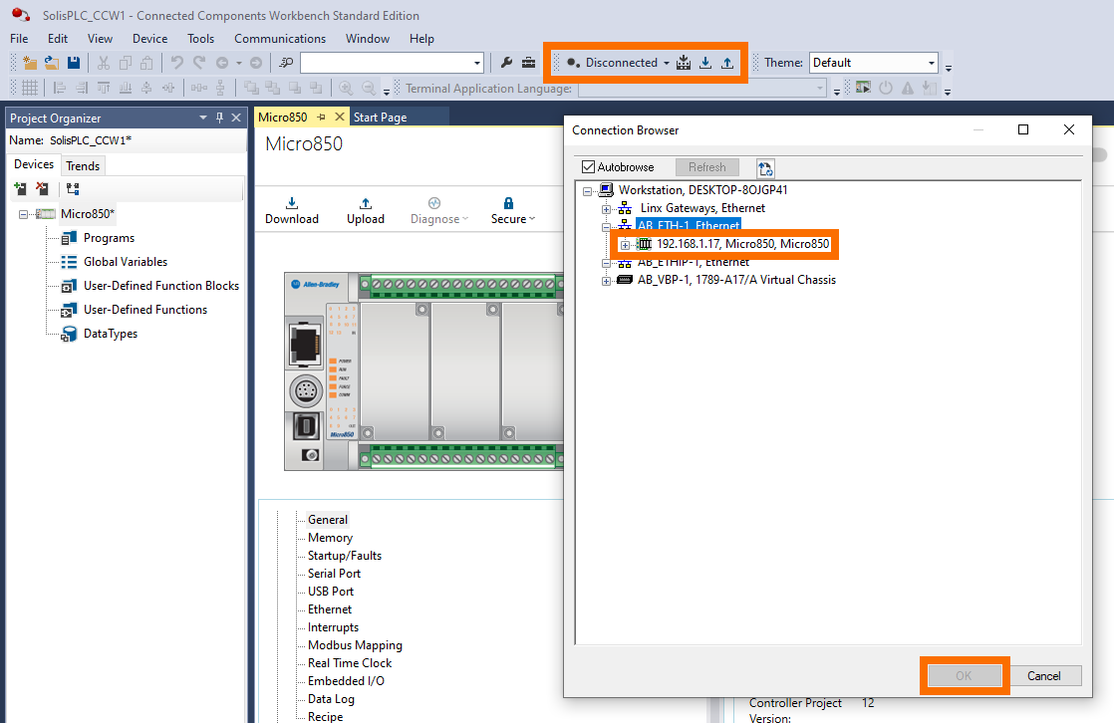
Task: Select the Devices tab in Project Organizer
Action: 34,164
